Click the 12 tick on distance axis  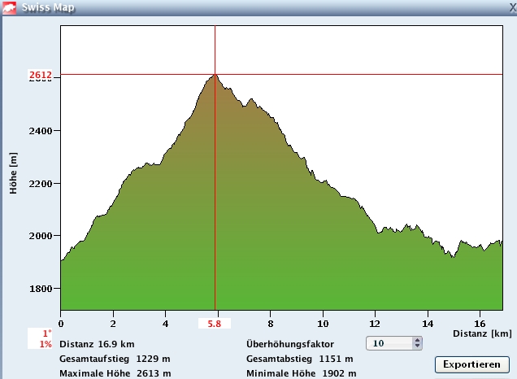click(x=376, y=323)
